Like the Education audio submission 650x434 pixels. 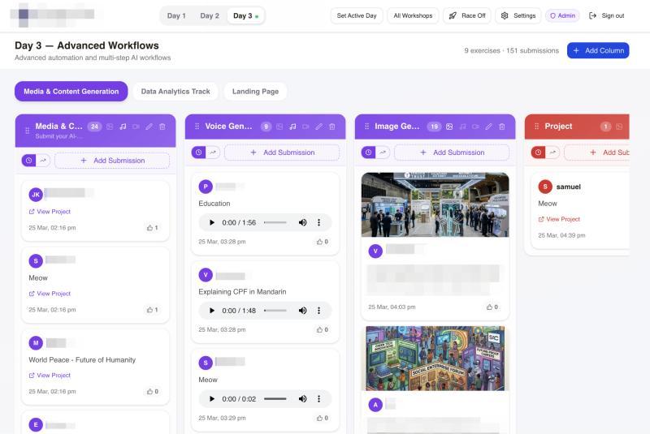click(322, 242)
